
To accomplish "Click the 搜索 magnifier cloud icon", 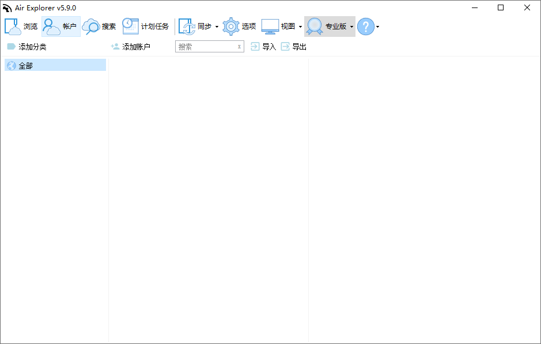I will coord(91,27).
